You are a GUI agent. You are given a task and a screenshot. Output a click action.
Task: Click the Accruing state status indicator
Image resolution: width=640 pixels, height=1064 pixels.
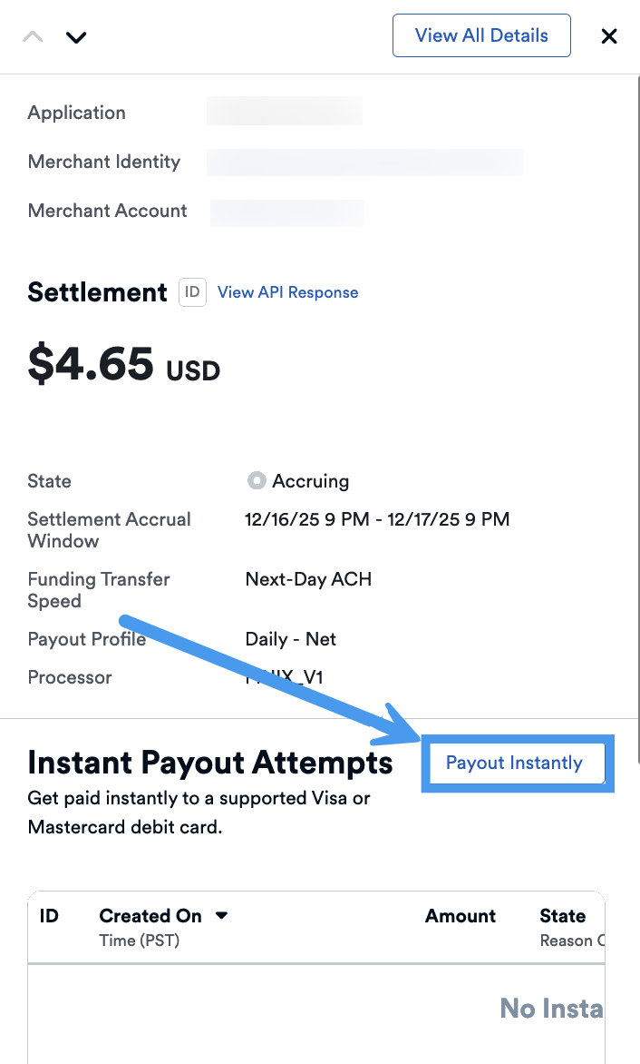tap(257, 480)
